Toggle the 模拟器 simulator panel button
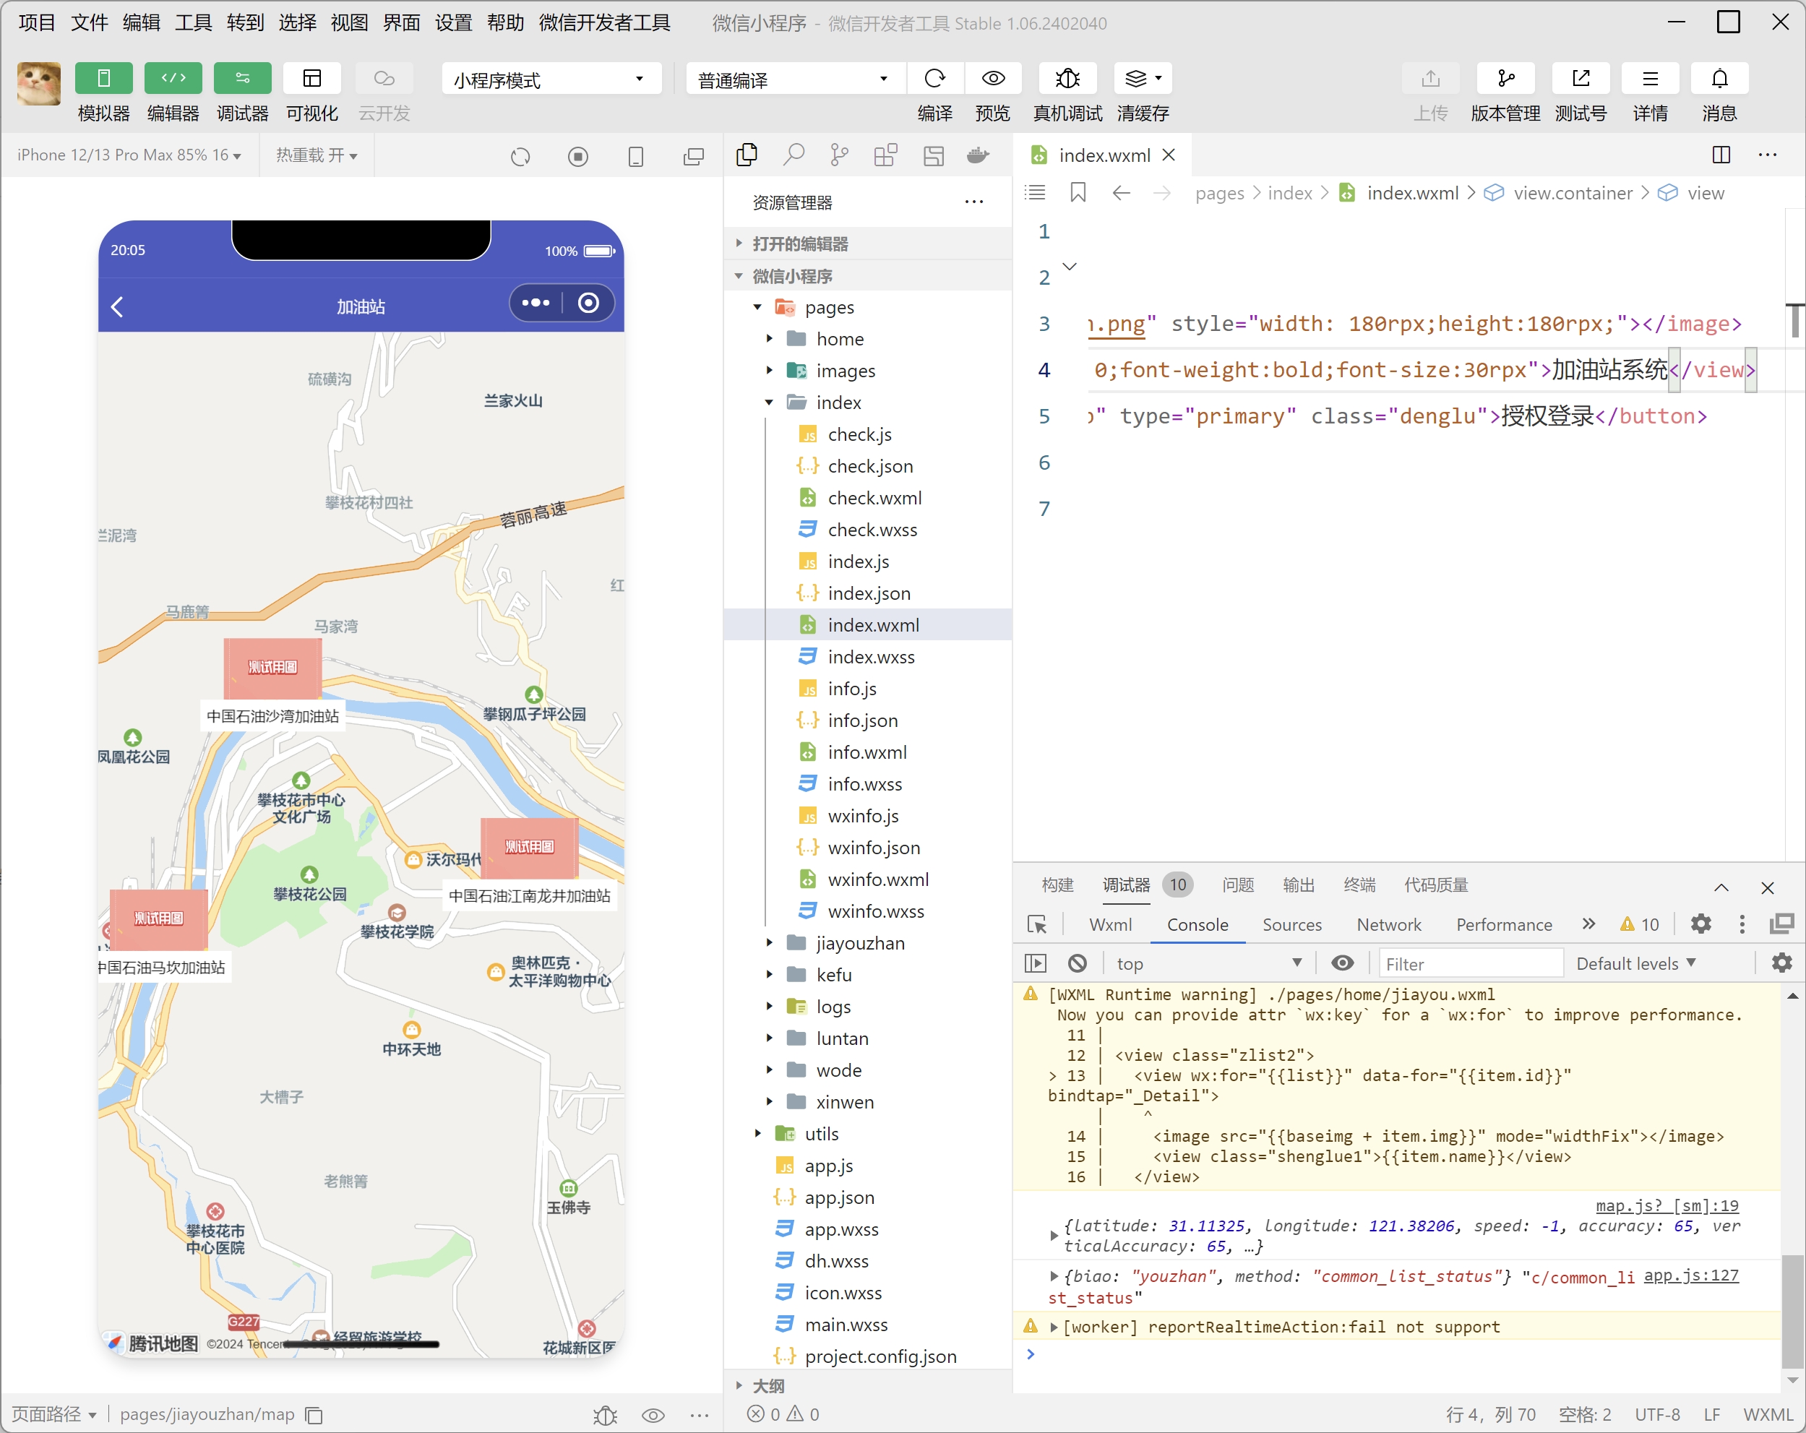This screenshot has width=1806, height=1433. coord(104,79)
